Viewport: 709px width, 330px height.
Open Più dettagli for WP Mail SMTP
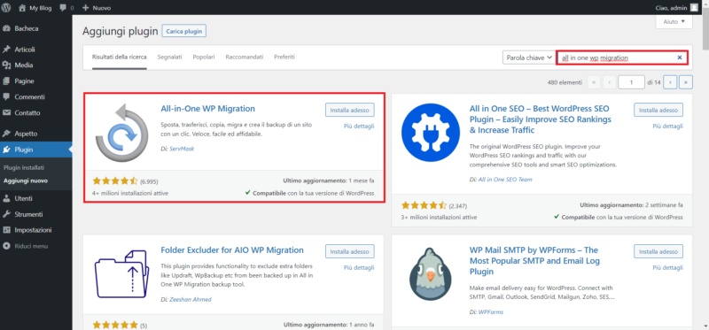tap(668, 268)
